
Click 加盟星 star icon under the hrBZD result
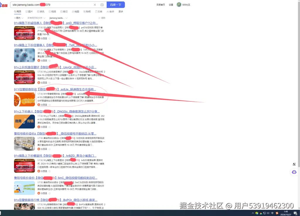coord(39,171)
